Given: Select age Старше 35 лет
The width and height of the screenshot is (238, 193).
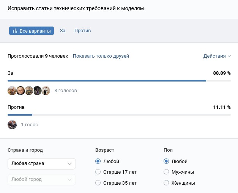Looking at the screenshot, I should tap(98, 183).
